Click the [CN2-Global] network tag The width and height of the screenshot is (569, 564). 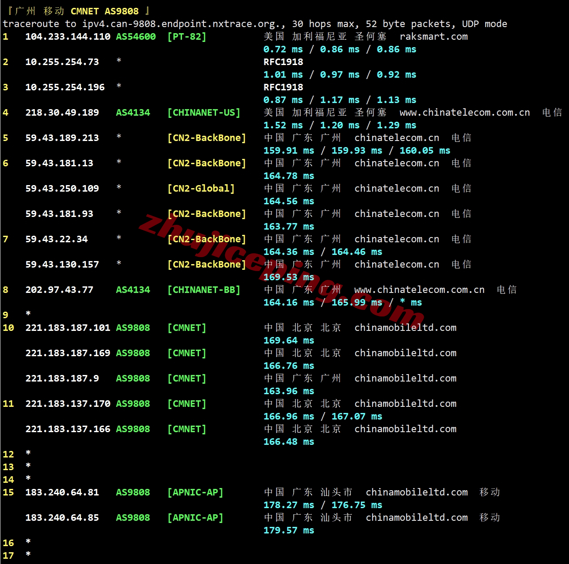[201, 189]
